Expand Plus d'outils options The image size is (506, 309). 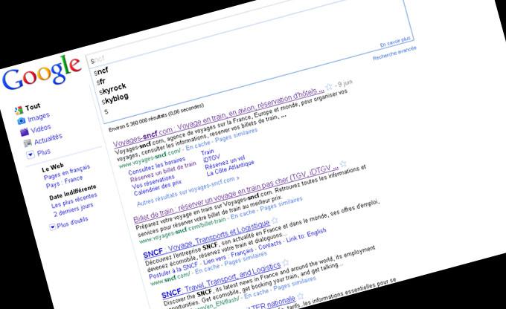pos(52,227)
